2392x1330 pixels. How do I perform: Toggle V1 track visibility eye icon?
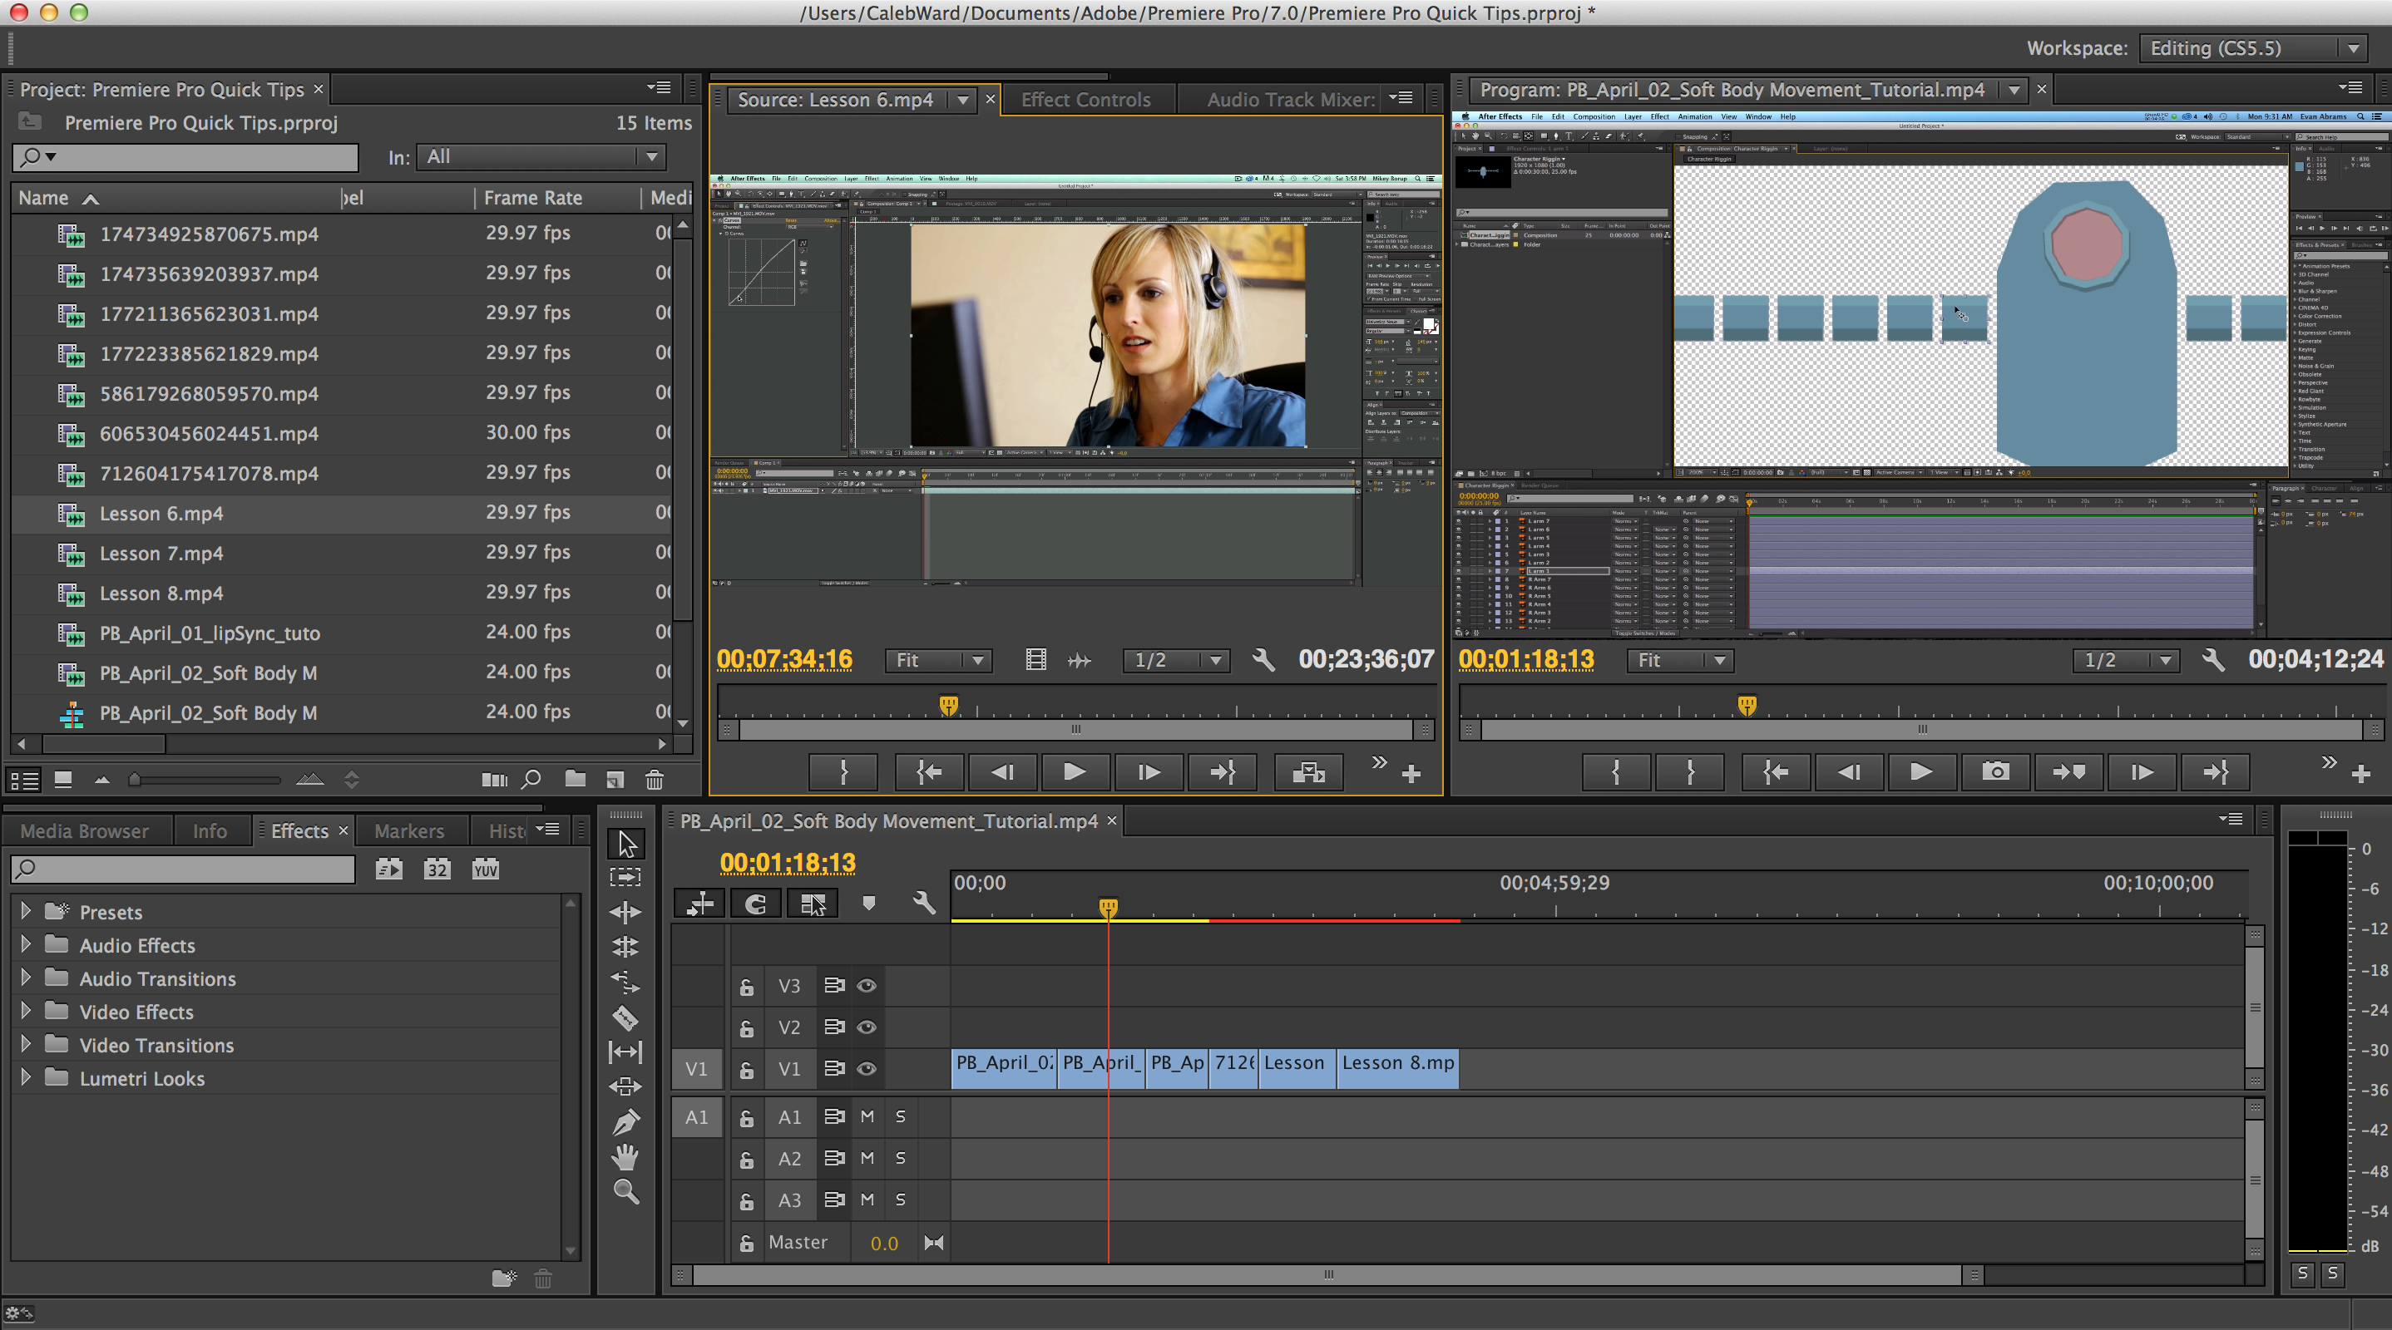(870, 1068)
